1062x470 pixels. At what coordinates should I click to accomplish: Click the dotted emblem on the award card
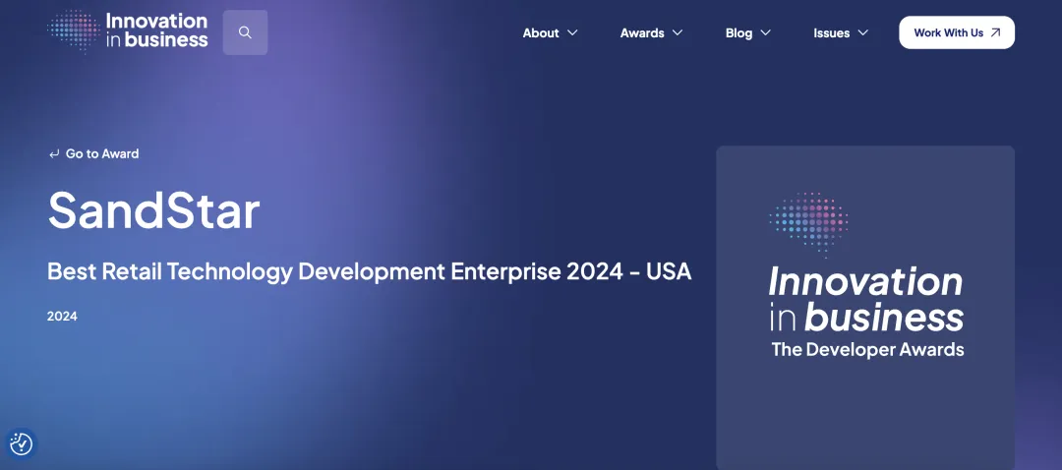coord(808,224)
